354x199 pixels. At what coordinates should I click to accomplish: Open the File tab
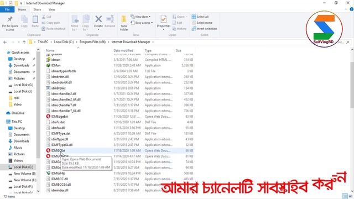point(7,9)
